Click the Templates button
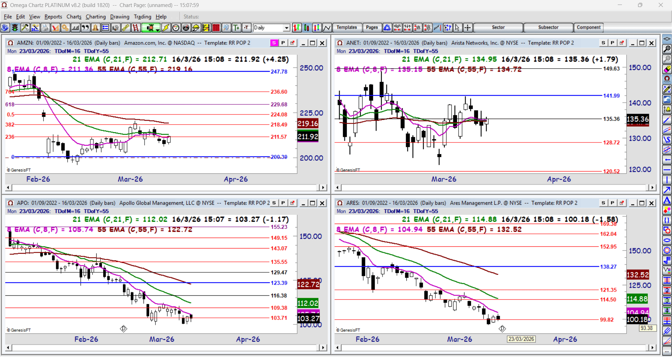 pos(347,27)
